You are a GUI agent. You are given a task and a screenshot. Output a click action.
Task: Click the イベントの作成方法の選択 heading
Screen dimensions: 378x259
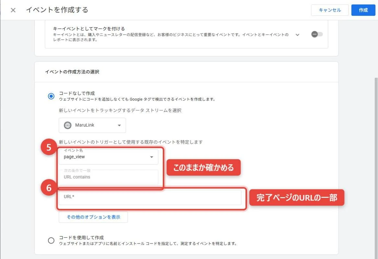click(72, 72)
